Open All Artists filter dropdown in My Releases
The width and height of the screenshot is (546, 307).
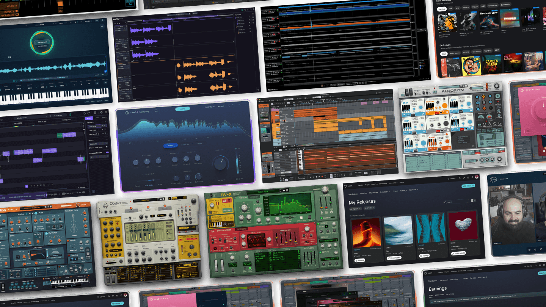pos(369,208)
